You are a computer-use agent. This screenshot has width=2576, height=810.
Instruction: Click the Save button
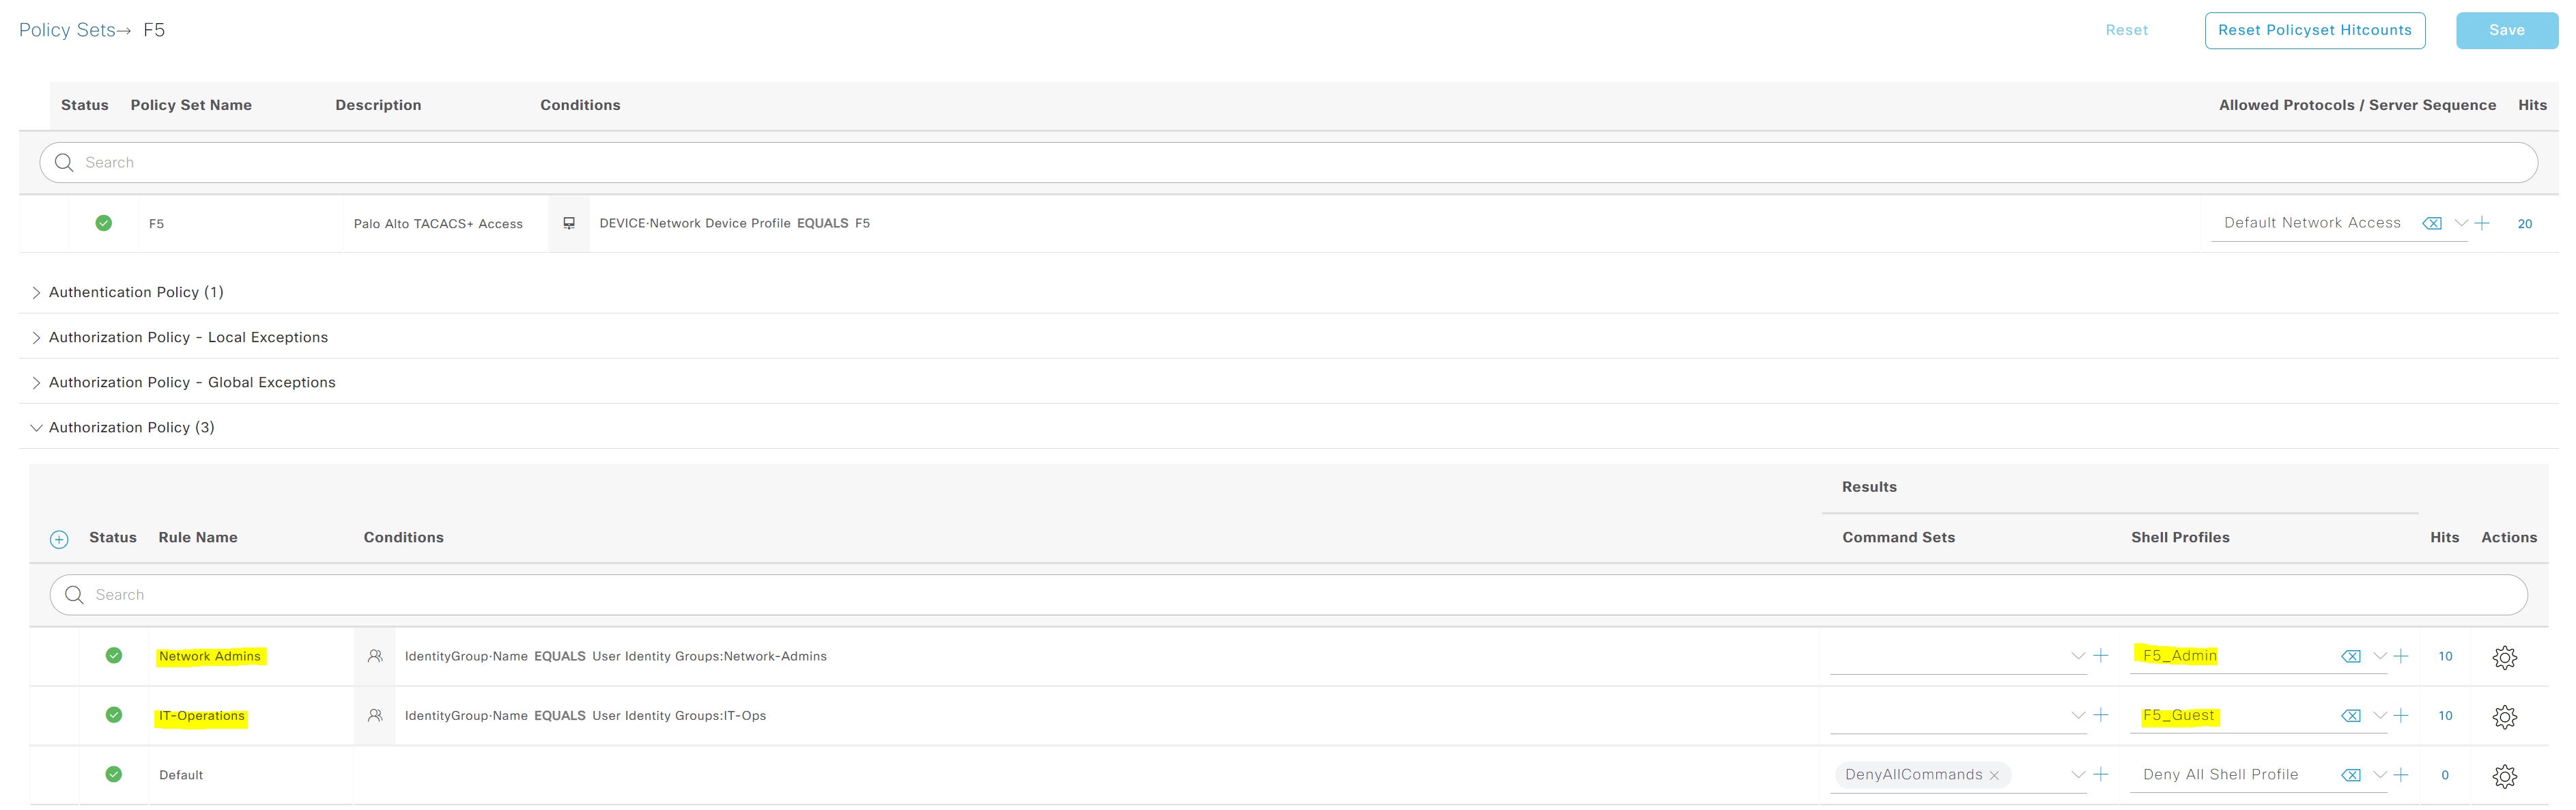(2506, 30)
